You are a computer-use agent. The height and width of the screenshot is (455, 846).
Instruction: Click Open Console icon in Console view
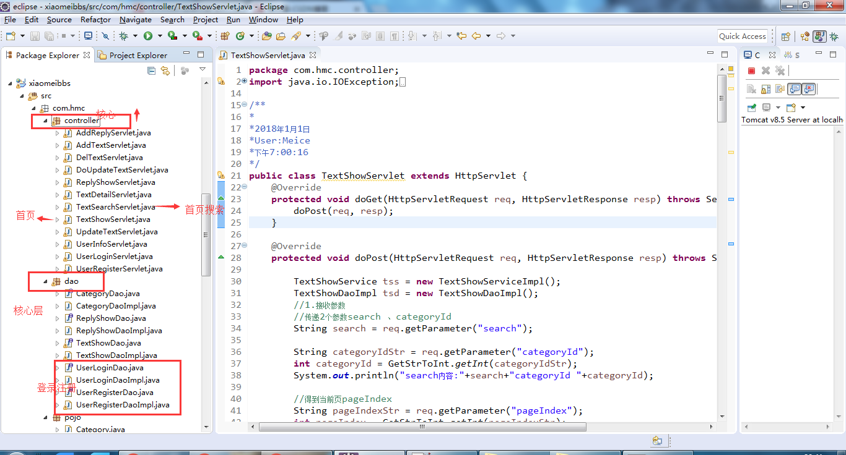click(x=791, y=108)
